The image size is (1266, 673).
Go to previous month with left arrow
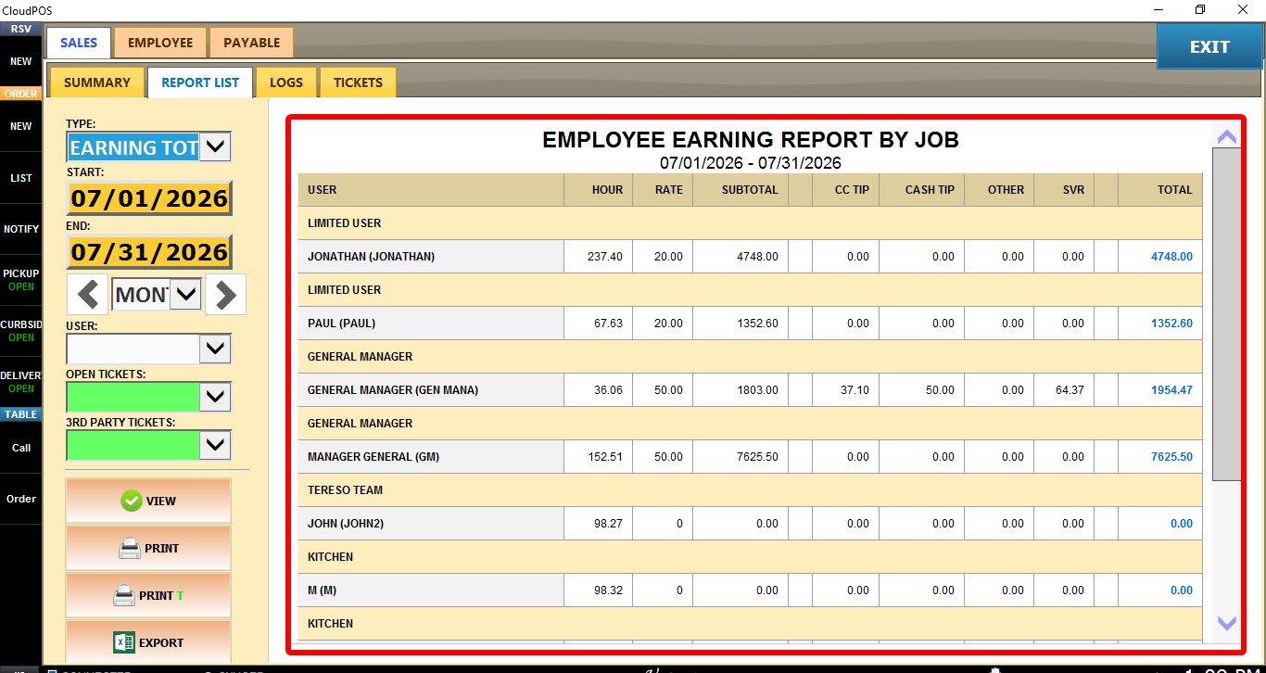88,296
